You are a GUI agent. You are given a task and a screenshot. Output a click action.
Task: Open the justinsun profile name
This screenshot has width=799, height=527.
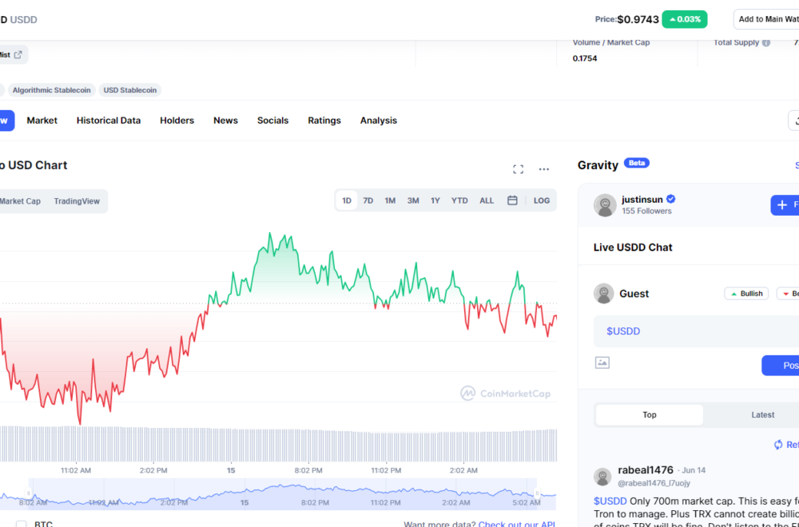642,199
